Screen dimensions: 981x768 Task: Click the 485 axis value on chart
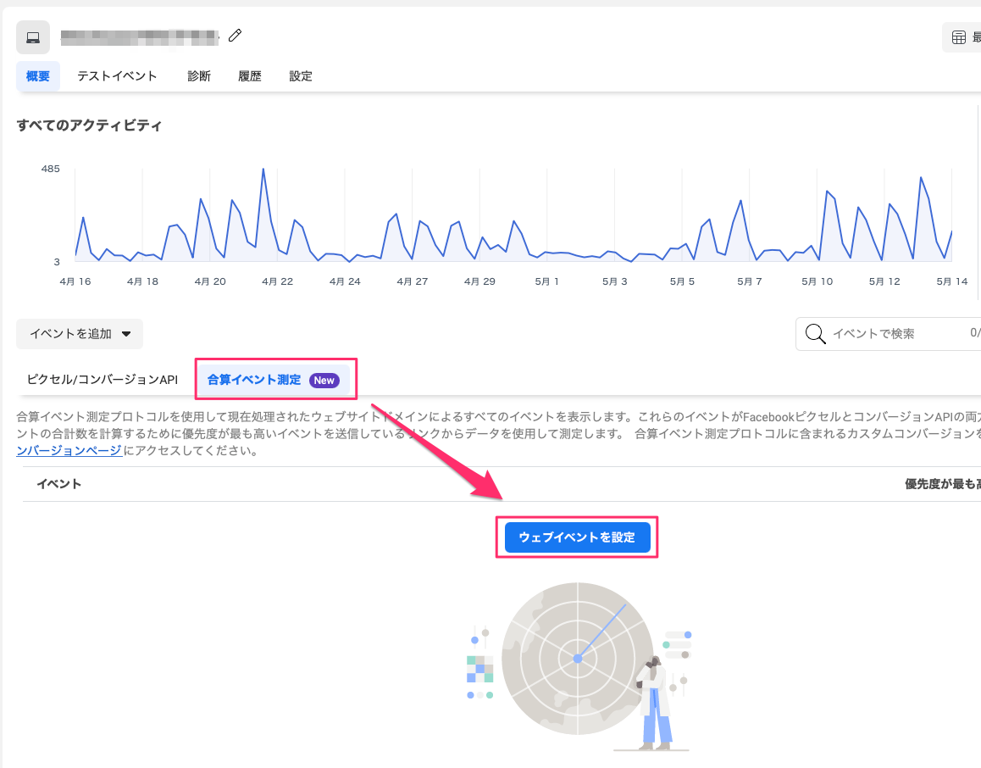point(51,169)
